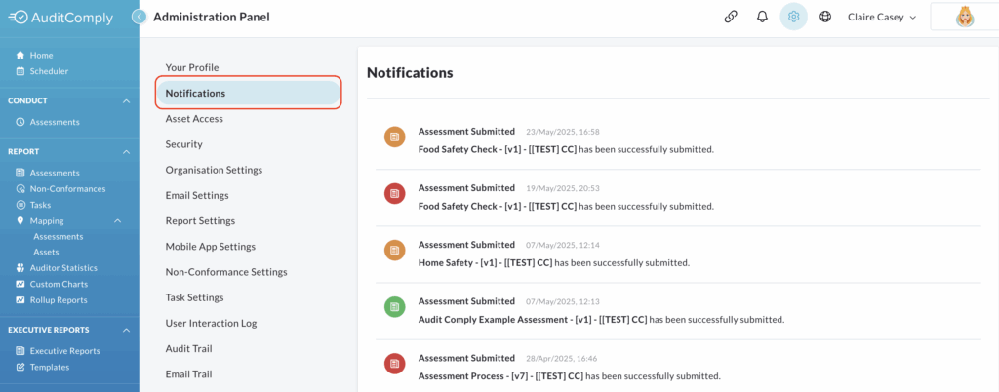Click the user avatar picture
Screen dimensions: 999x392
coord(965,18)
